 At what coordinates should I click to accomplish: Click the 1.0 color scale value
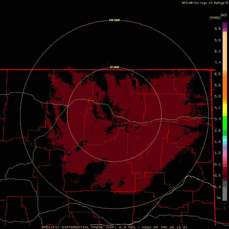click(218, 153)
